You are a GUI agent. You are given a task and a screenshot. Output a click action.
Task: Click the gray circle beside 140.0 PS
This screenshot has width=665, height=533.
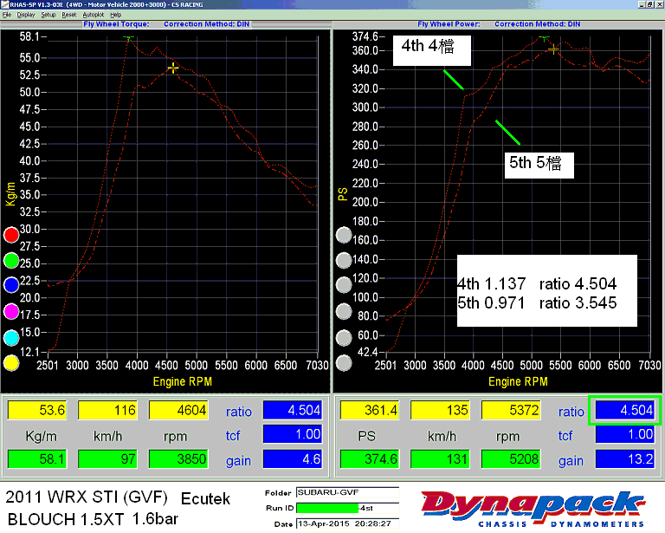(x=344, y=260)
